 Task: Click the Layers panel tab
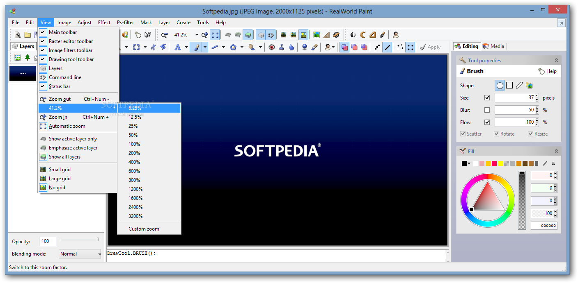point(23,46)
